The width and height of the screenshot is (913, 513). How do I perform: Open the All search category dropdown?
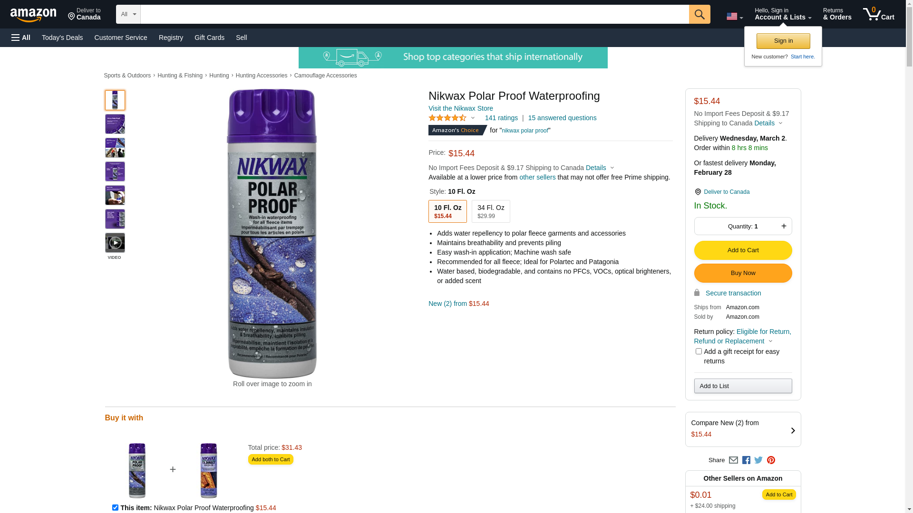tap(128, 14)
